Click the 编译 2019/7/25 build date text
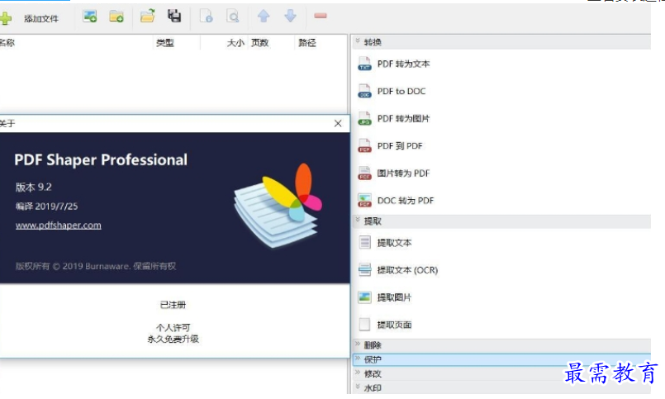 pos(46,207)
